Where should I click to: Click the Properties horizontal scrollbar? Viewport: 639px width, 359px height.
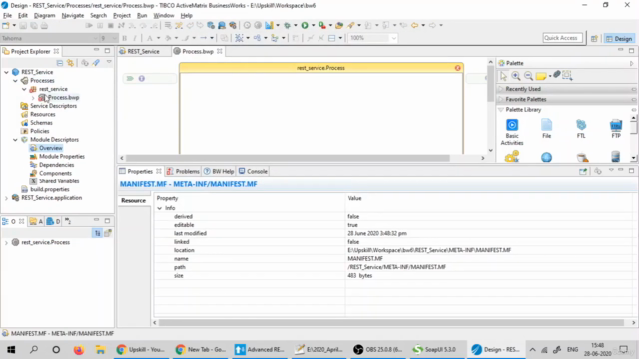(390, 323)
